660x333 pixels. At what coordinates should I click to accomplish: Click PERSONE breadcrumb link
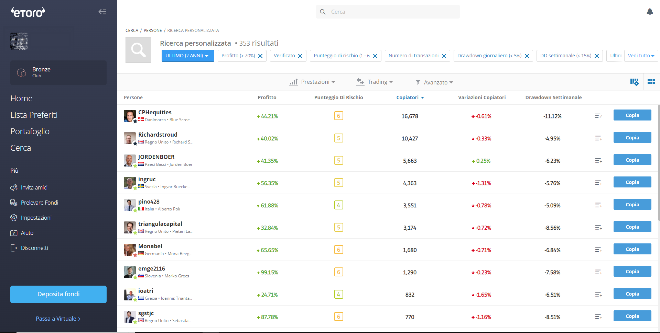153,31
